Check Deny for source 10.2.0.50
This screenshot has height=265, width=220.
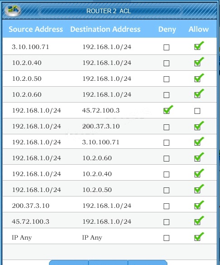click(166, 79)
